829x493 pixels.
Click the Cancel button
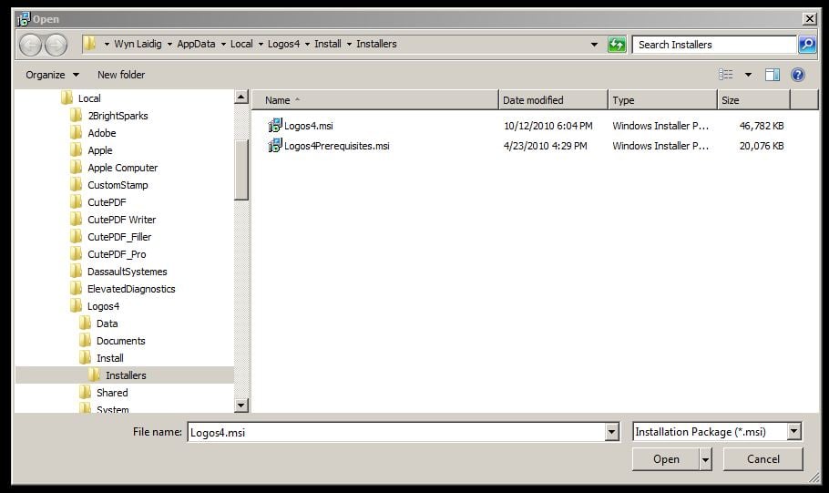(762, 459)
